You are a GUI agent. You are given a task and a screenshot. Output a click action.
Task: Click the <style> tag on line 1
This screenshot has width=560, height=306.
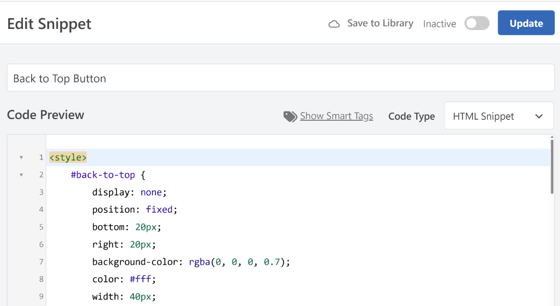tap(68, 157)
